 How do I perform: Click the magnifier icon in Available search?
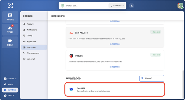click(x=142, y=78)
